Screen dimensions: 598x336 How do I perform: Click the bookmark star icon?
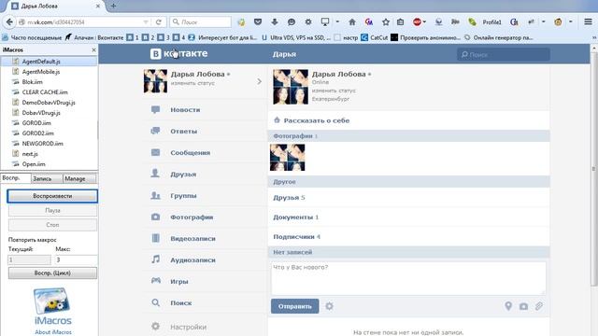(x=386, y=22)
